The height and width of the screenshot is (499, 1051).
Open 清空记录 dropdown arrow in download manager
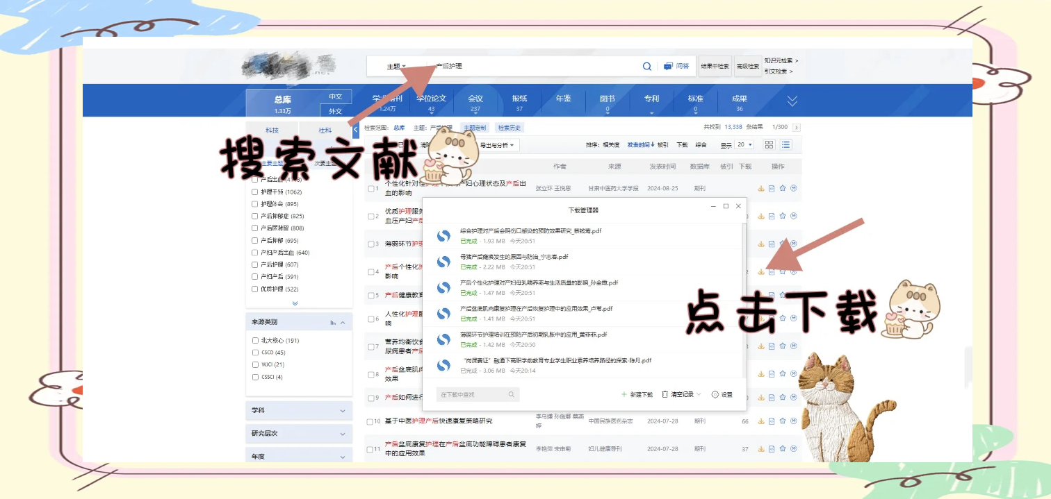pos(699,394)
